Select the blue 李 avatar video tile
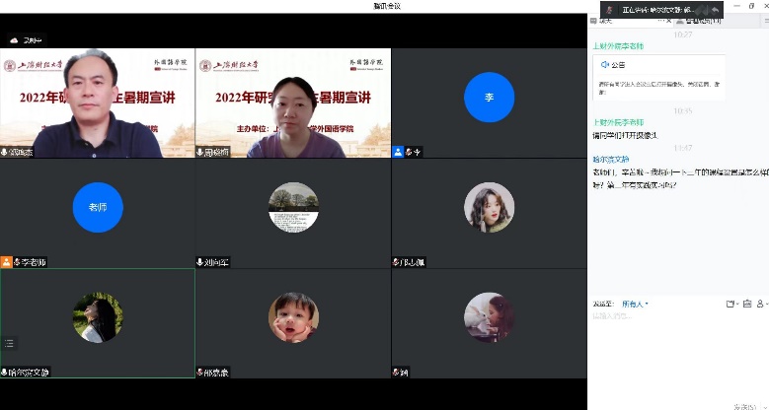 point(489,98)
